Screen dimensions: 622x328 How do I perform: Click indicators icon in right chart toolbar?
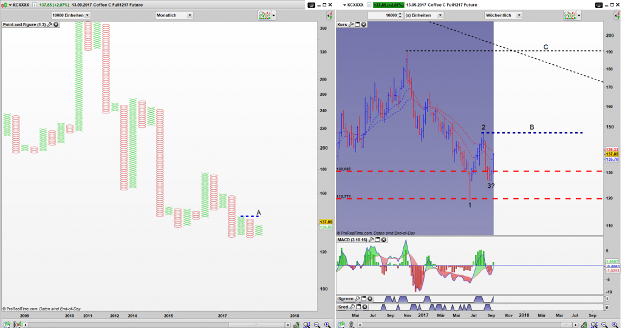[x=570, y=15]
